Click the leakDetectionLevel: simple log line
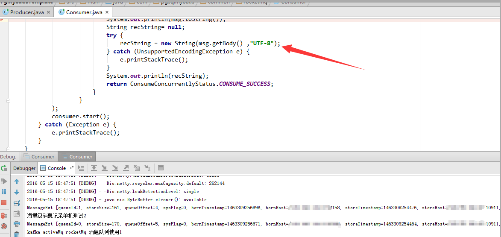This screenshot has height=237, width=501. pos(113,191)
